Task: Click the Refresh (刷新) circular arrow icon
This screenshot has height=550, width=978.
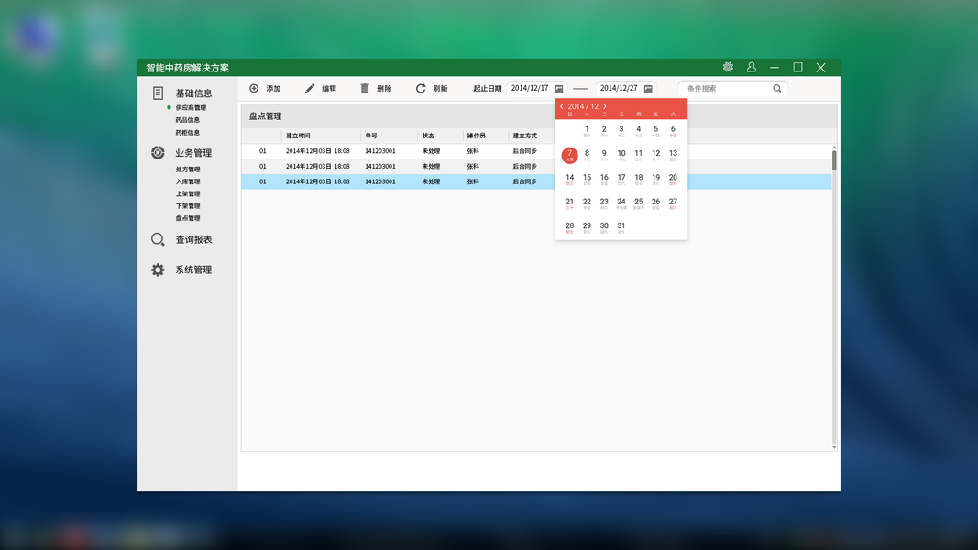Action: click(x=421, y=89)
